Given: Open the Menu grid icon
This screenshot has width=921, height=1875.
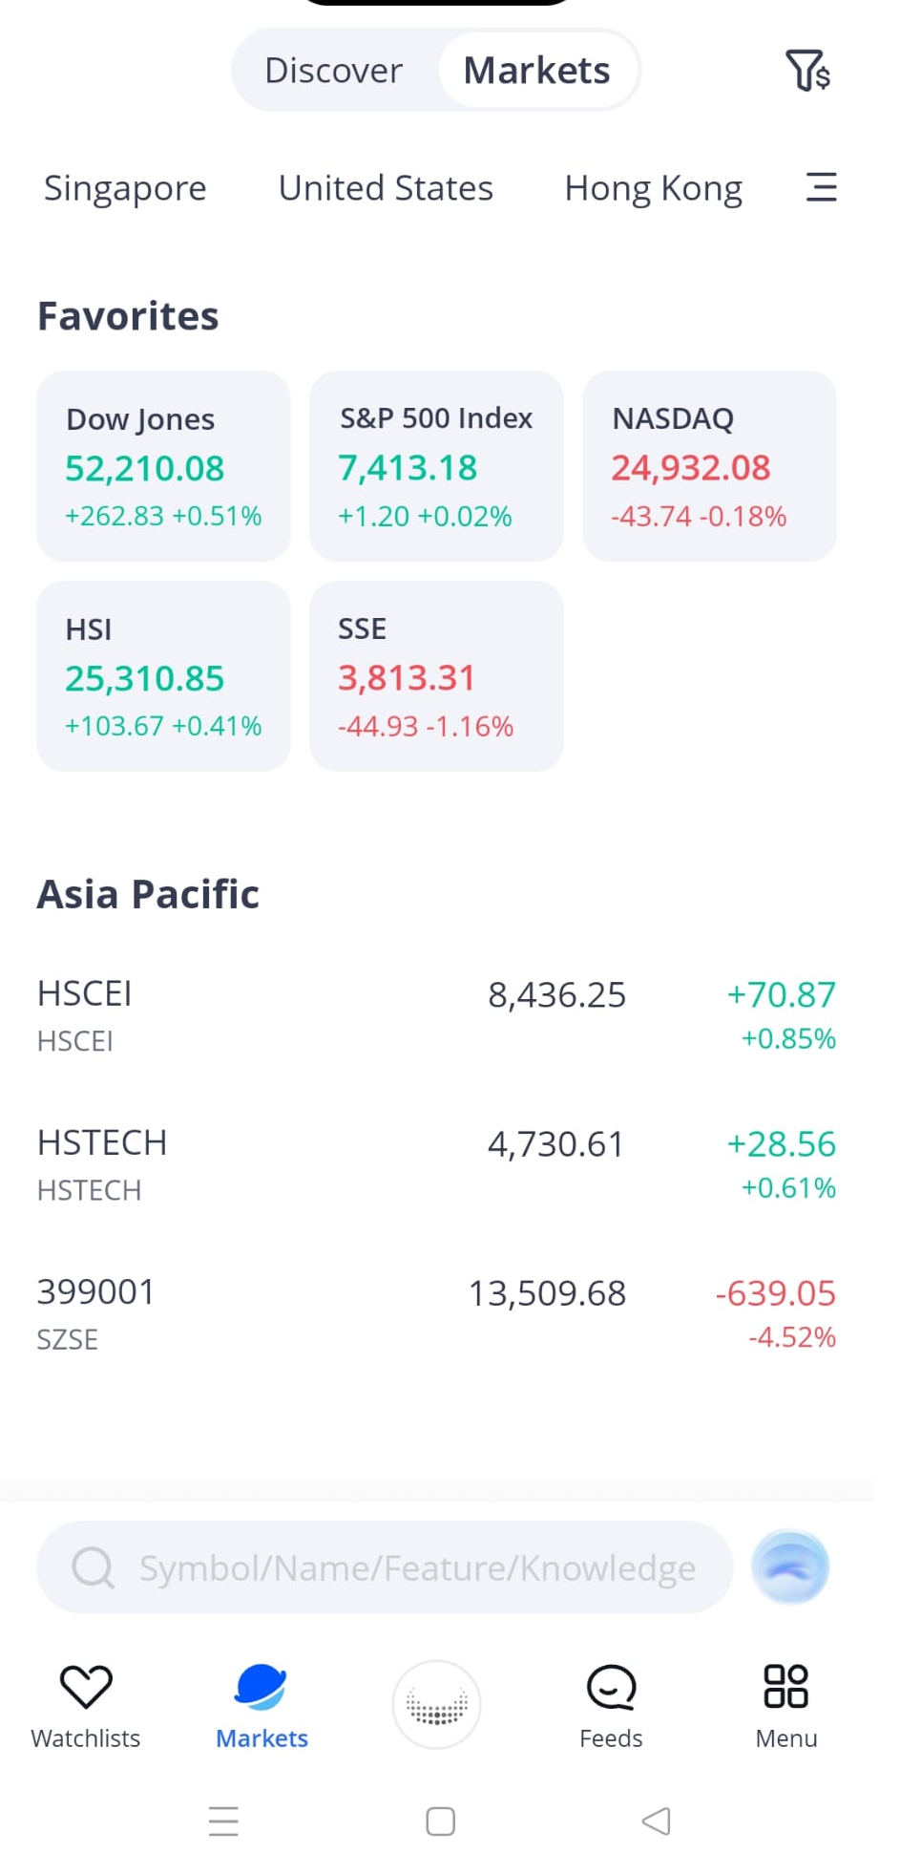Looking at the screenshot, I should pos(785,1686).
